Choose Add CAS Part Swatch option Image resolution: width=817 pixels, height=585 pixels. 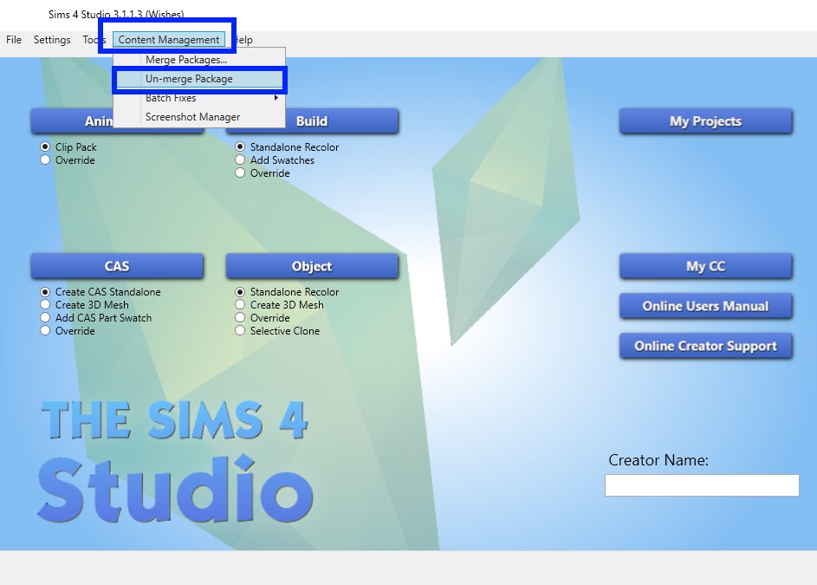coord(46,318)
